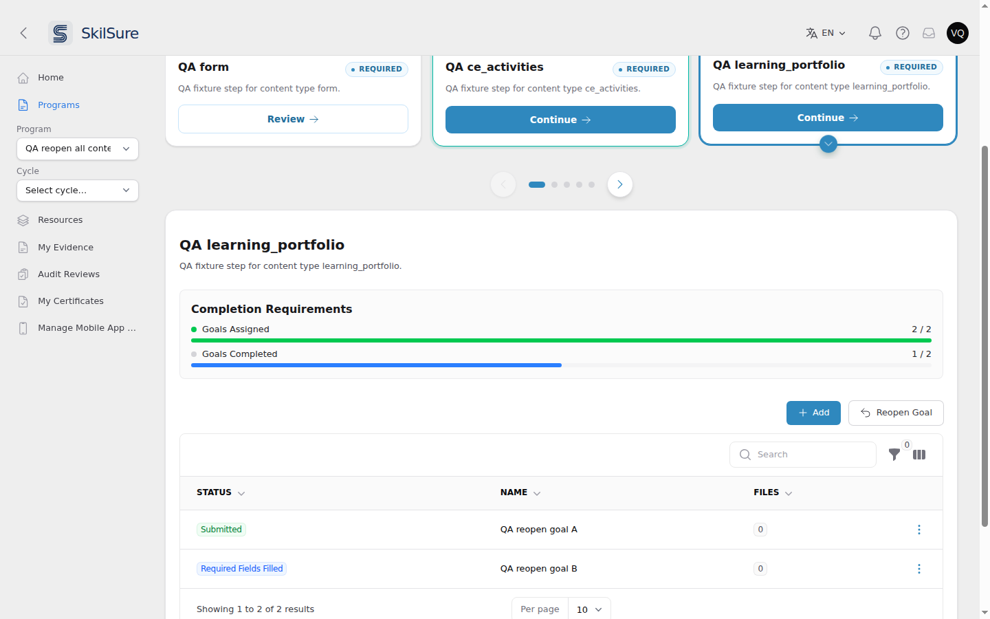Click the Audit Reviews checklist icon

click(x=23, y=274)
